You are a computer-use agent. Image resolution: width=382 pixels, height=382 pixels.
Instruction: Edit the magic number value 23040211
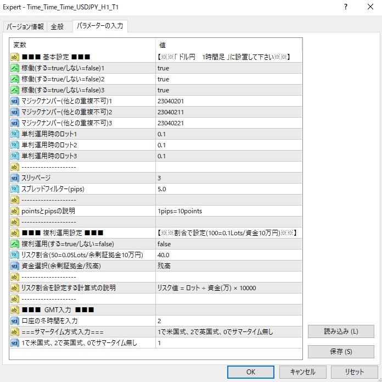coord(228,112)
